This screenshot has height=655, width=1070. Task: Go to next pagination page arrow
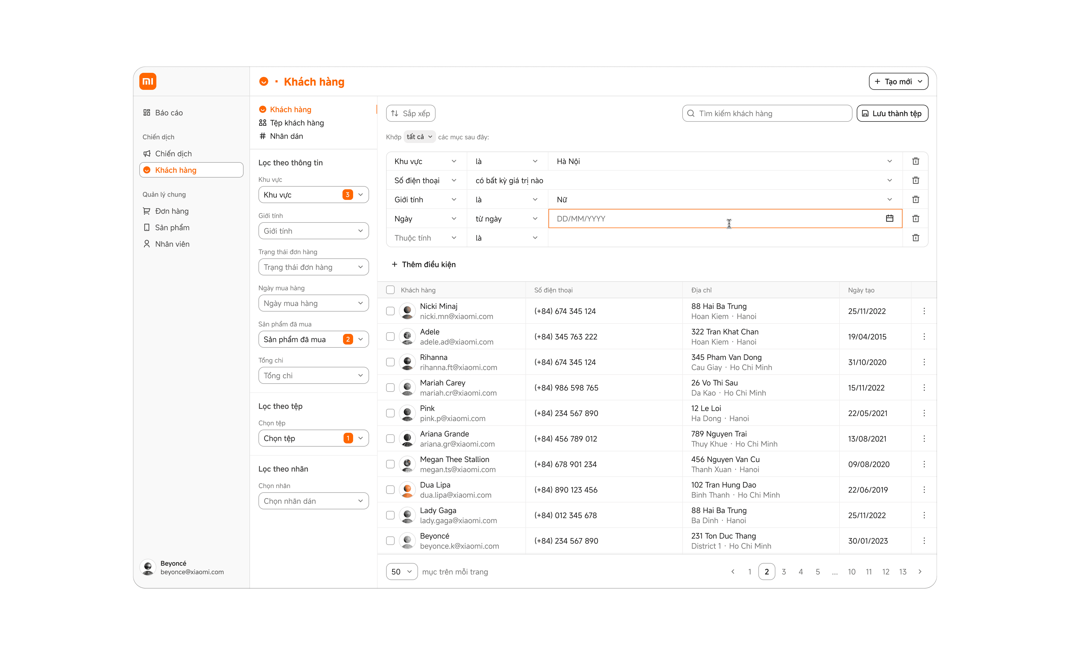920,572
